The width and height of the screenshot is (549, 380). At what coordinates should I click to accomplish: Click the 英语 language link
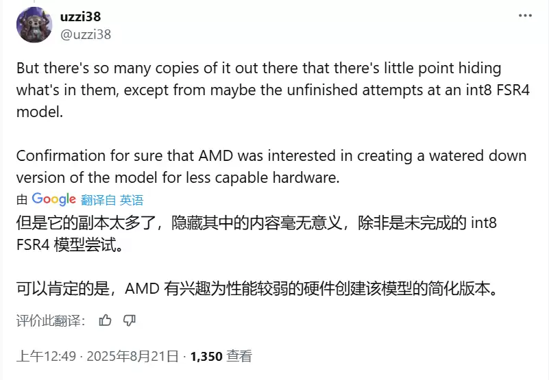[x=132, y=200]
